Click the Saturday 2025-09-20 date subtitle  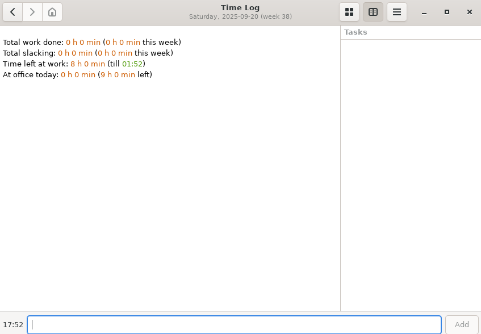click(x=240, y=17)
